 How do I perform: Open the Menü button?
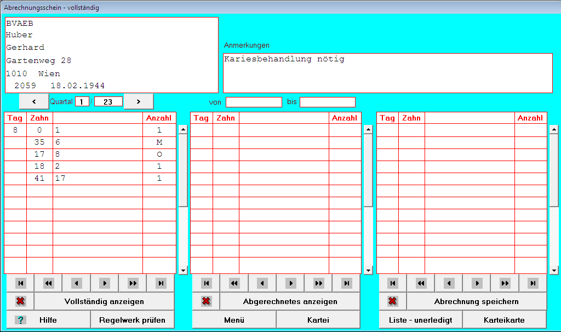(x=234, y=320)
